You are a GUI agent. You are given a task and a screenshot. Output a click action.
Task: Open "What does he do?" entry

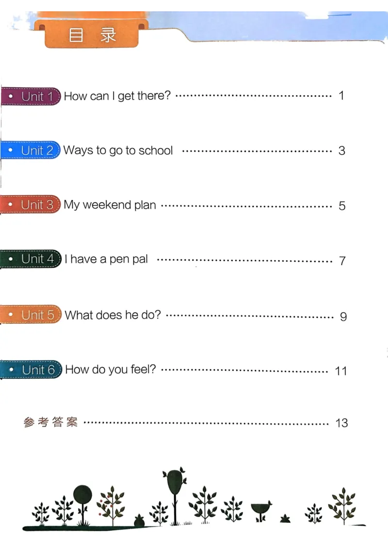(x=113, y=315)
